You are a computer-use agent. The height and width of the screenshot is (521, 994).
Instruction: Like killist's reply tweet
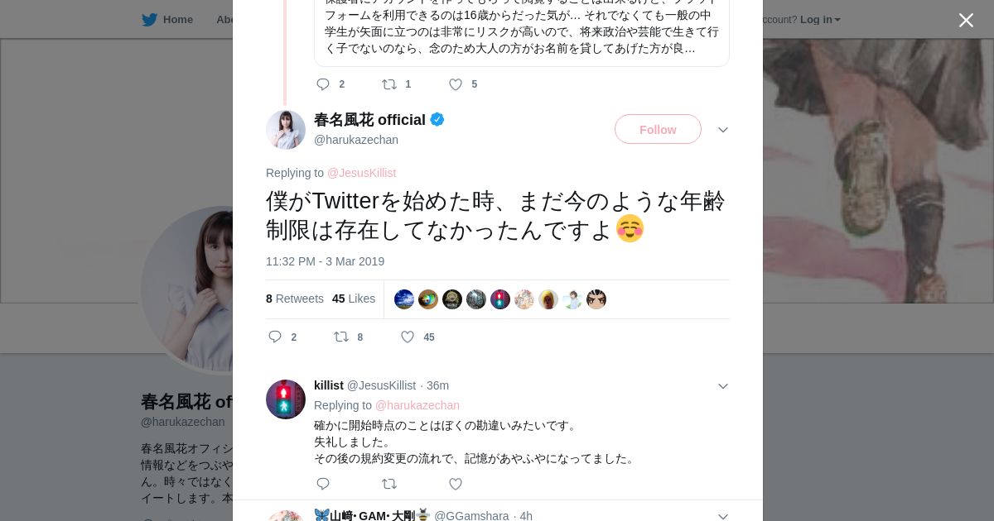click(x=455, y=484)
